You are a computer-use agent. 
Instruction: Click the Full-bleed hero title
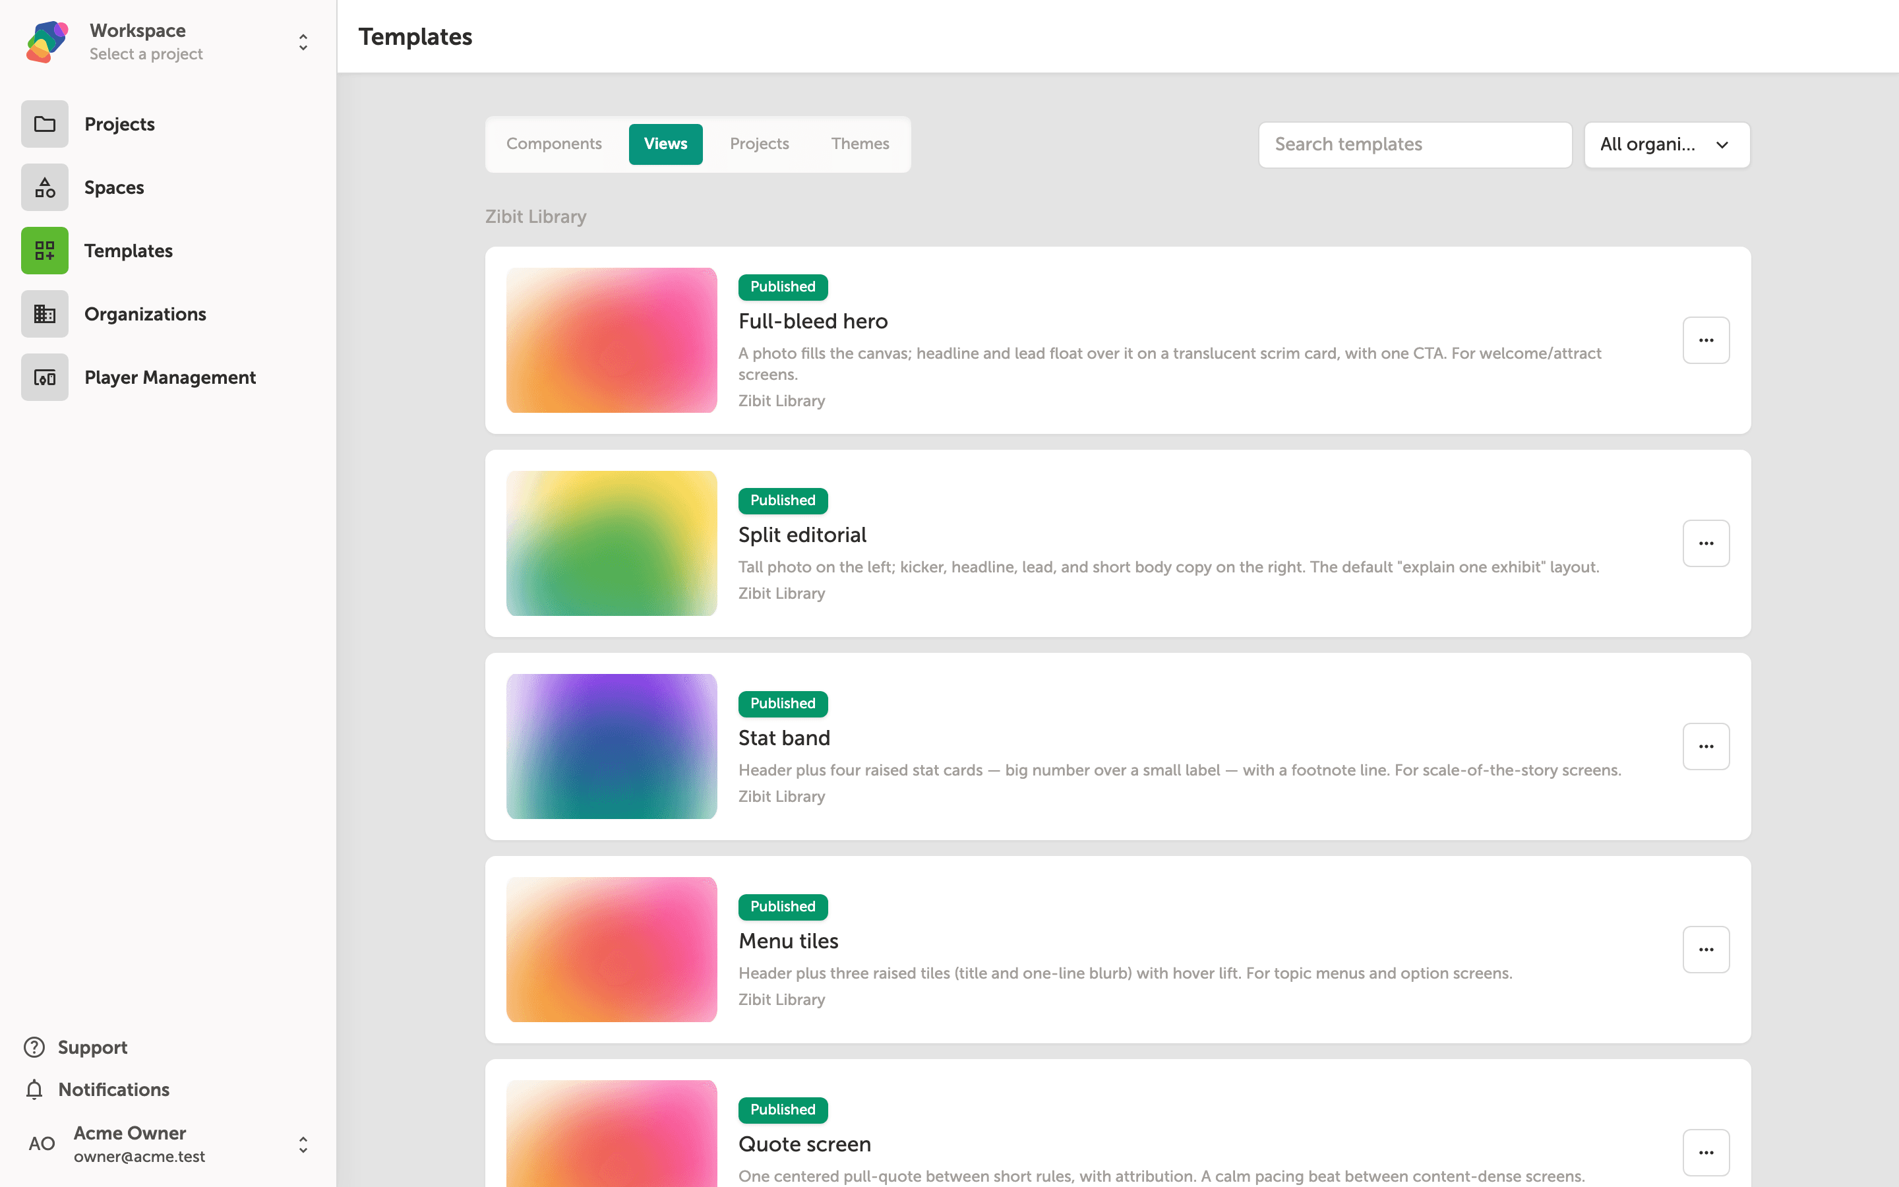pyautogui.click(x=813, y=321)
